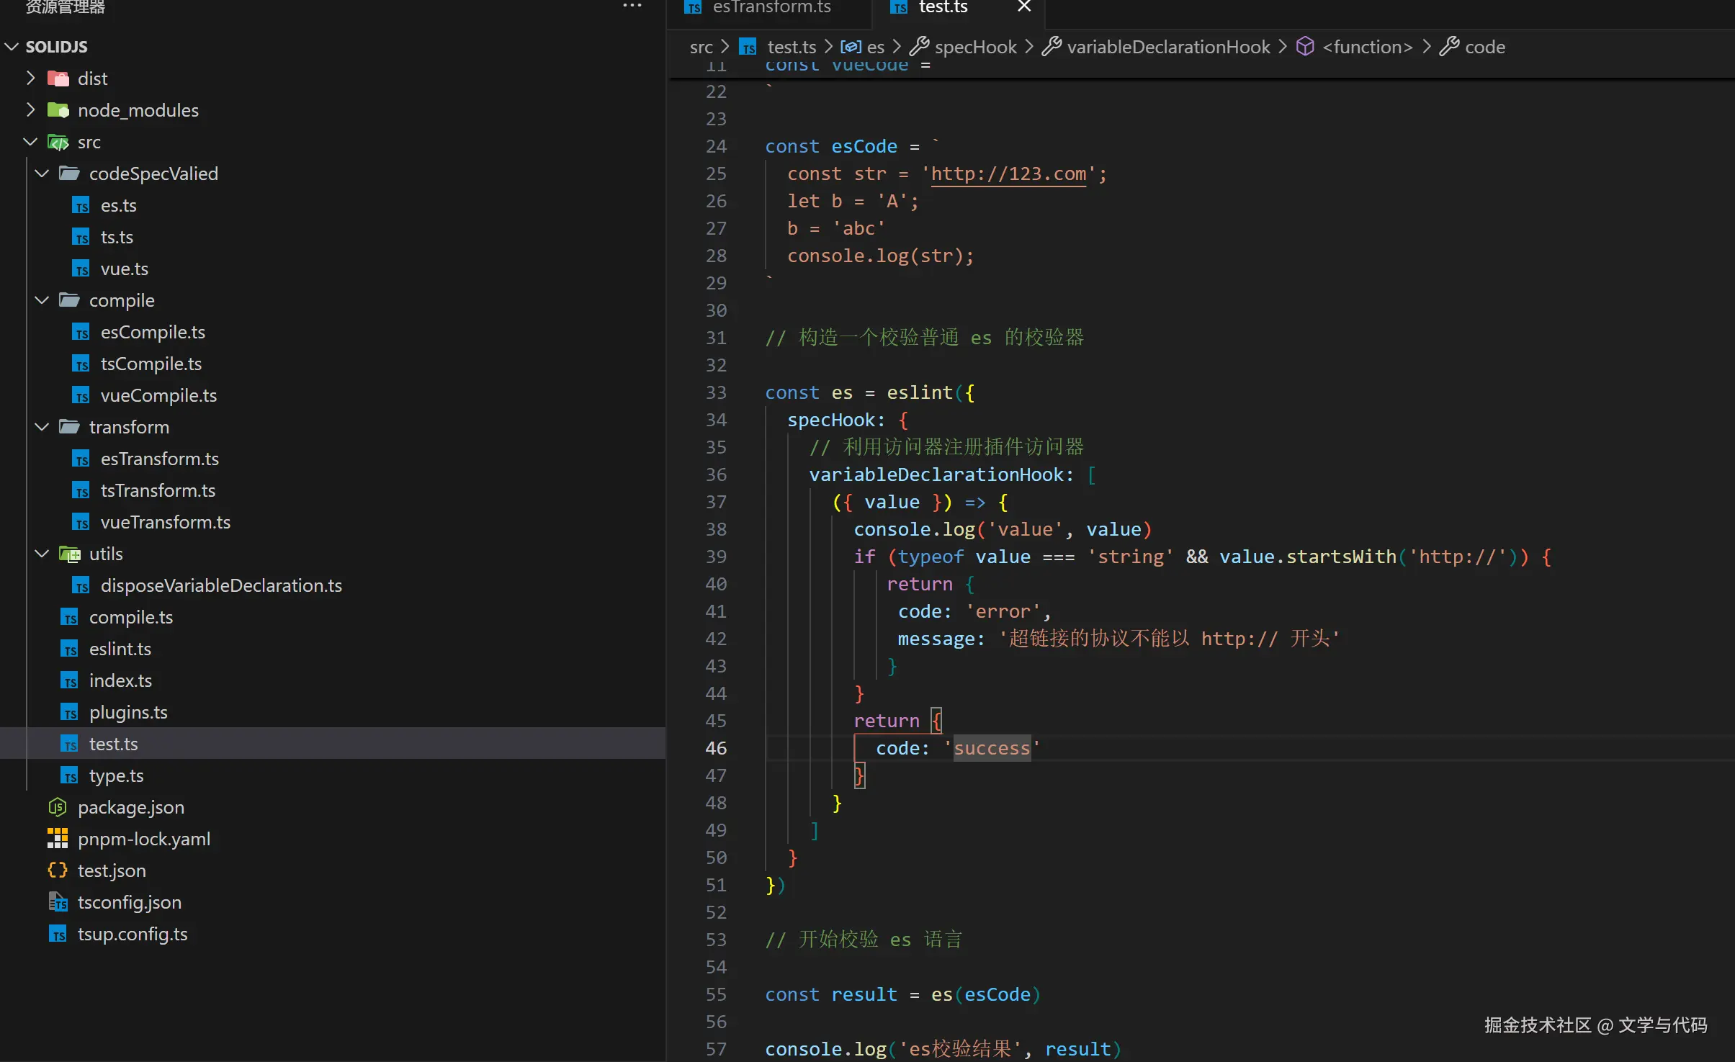
Task: Open tsconfig.json via its icon
Action: pyautogui.click(x=58, y=902)
